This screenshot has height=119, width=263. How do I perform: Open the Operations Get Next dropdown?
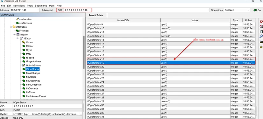(x=248, y=10)
